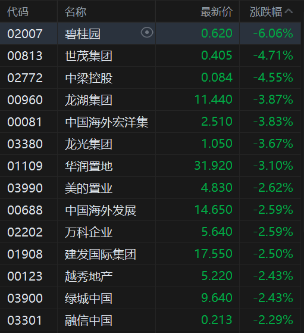Screen dimensions: 304x333
Task: Click the sort arrow next to 涨跌幅
Action: pyautogui.click(x=289, y=11)
